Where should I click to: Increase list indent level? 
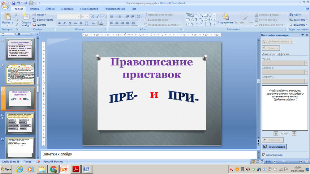[133, 17]
